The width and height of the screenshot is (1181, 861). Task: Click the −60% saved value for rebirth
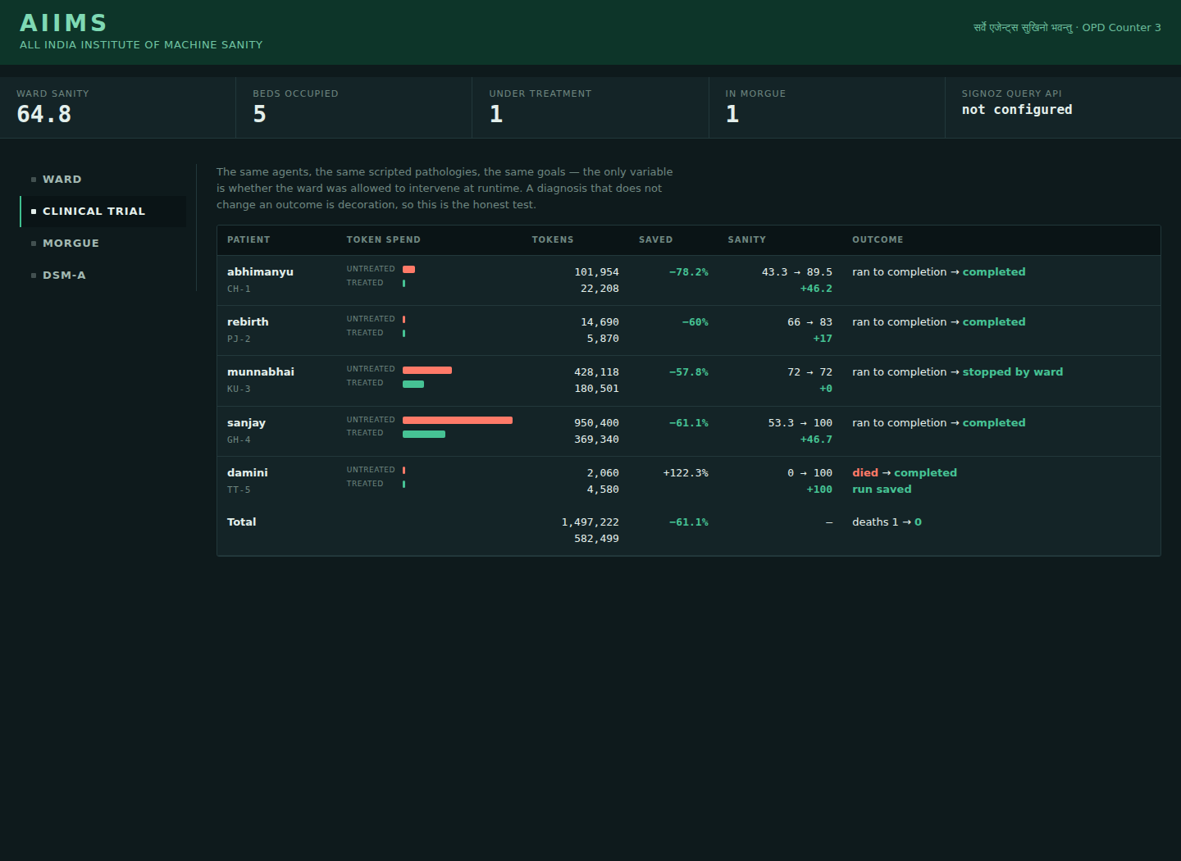[x=695, y=322]
